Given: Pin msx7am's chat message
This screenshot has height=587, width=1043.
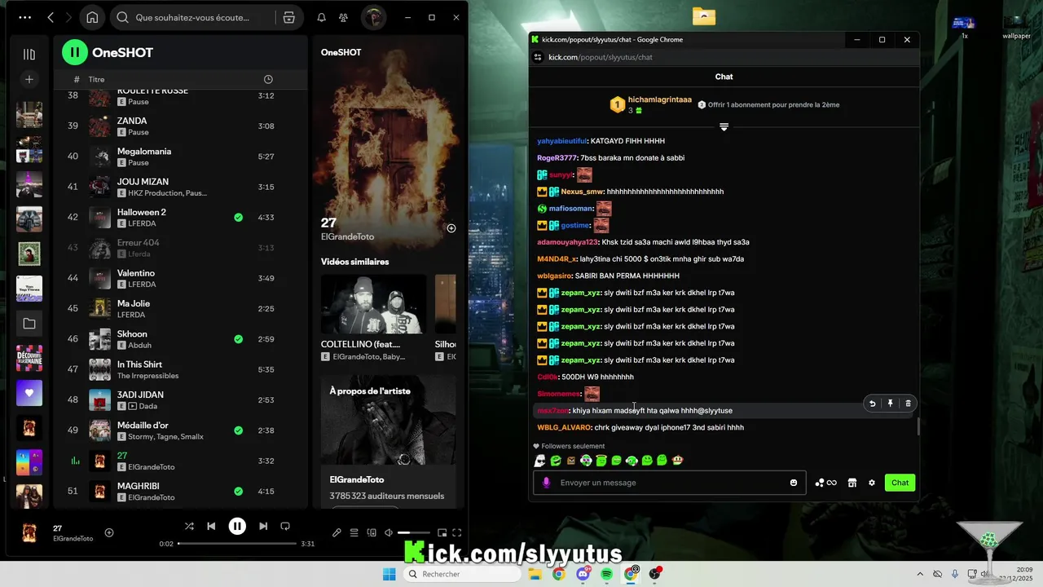Looking at the screenshot, I should (891, 403).
